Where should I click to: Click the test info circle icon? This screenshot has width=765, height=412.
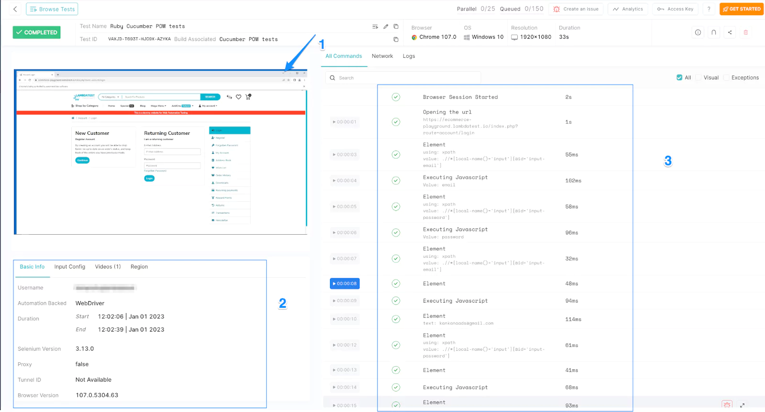[x=698, y=33]
